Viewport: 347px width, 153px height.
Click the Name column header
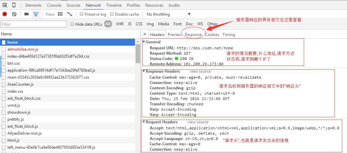(70, 34)
